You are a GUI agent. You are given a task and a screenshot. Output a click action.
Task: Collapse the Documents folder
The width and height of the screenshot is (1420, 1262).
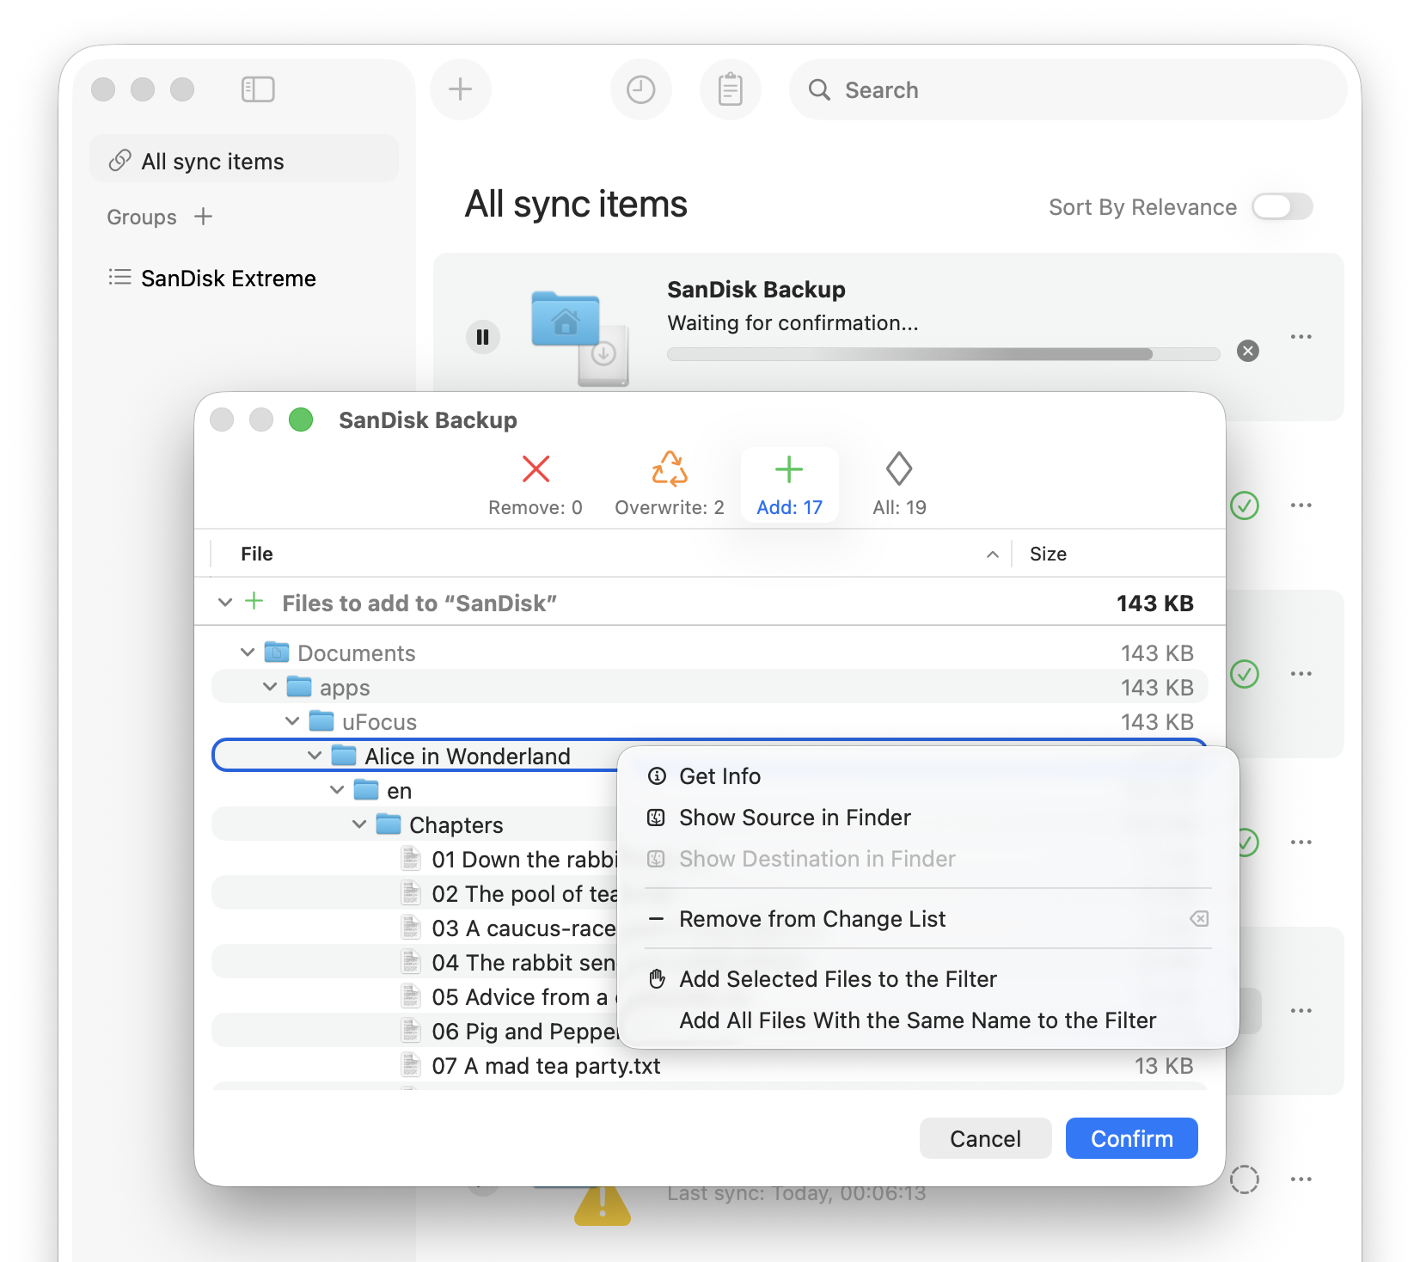coord(248,653)
